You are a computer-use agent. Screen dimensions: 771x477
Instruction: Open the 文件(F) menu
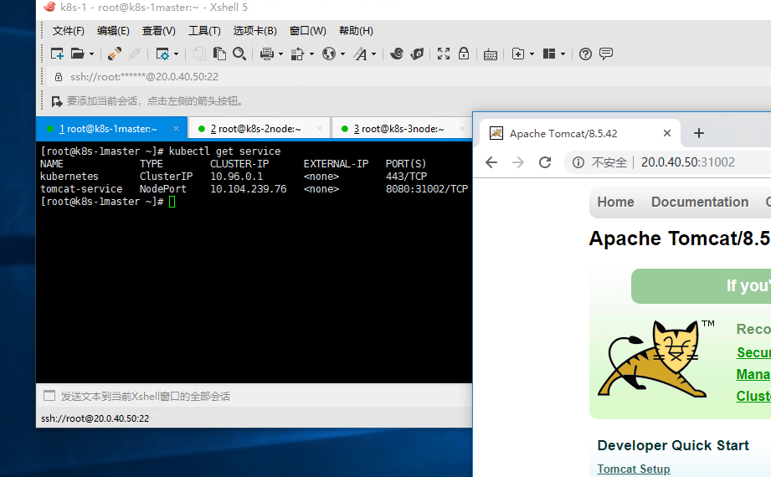click(69, 31)
